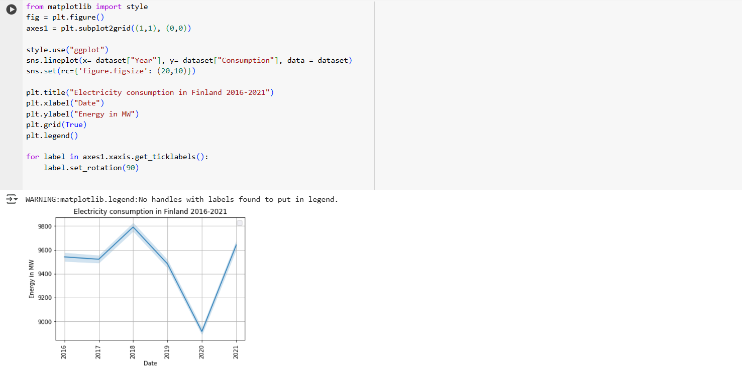Select the 2021 x-axis tick label
Viewport: 742px width, 374px height.
[x=236, y=352]
